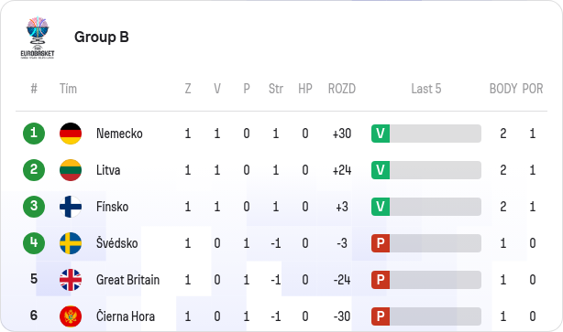
Task: Click the Lithuania flag icon
Action: [x=71, y=170]
